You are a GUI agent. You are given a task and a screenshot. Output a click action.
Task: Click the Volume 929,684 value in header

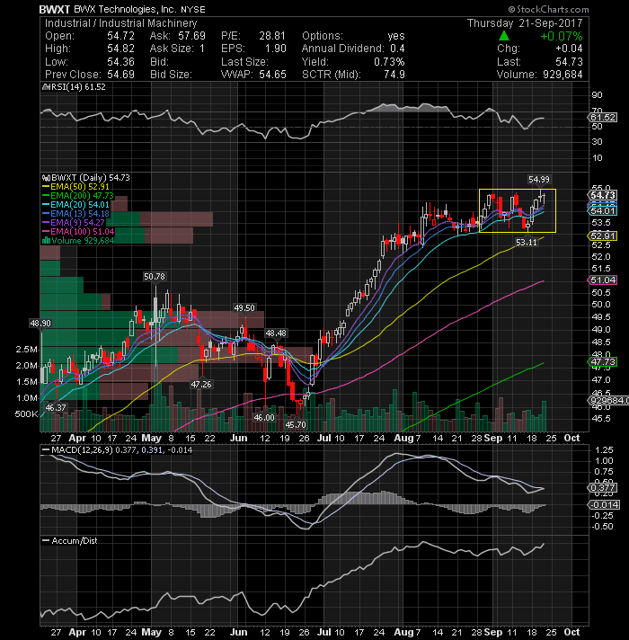coord(563,75)
